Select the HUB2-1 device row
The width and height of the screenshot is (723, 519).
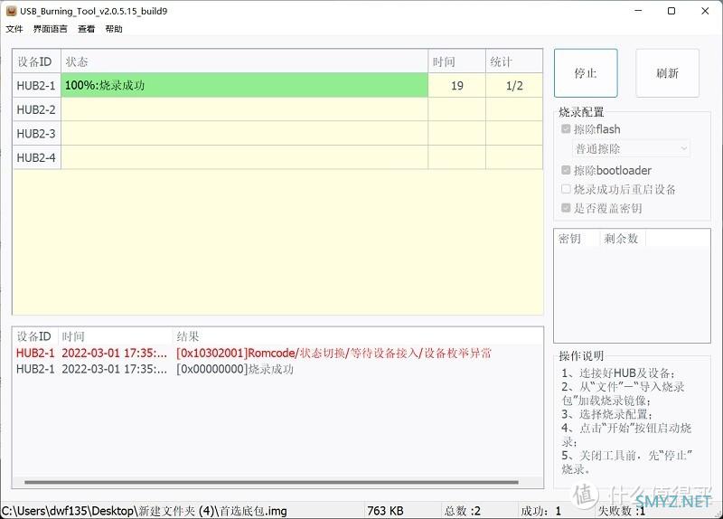(277, 85)
